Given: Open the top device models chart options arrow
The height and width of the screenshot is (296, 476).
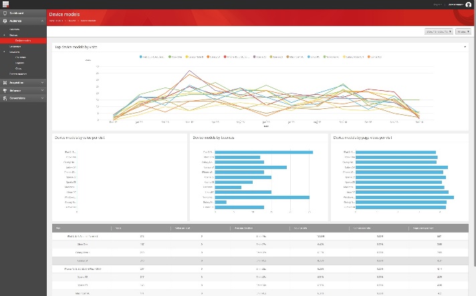Looking at the screenshot, I should click(x=465, y=47).
